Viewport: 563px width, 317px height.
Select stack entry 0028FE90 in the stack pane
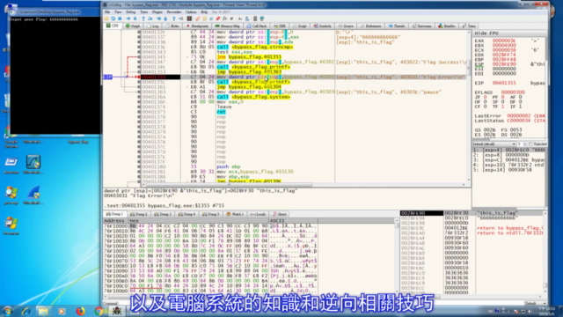click(x=421, y=213)
